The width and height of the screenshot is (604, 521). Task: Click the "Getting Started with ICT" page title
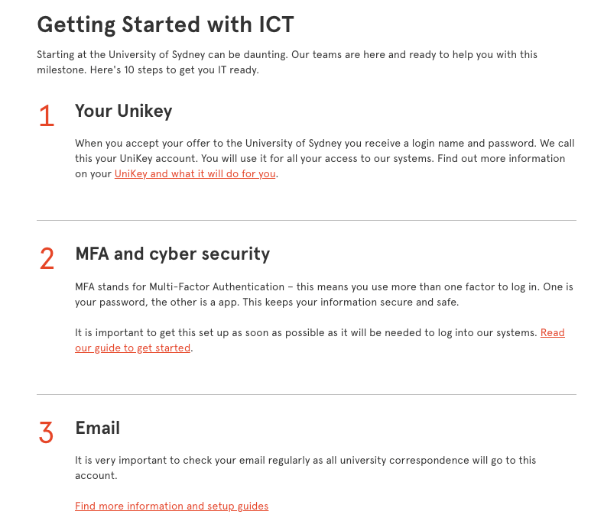click(x=165, y=24)
